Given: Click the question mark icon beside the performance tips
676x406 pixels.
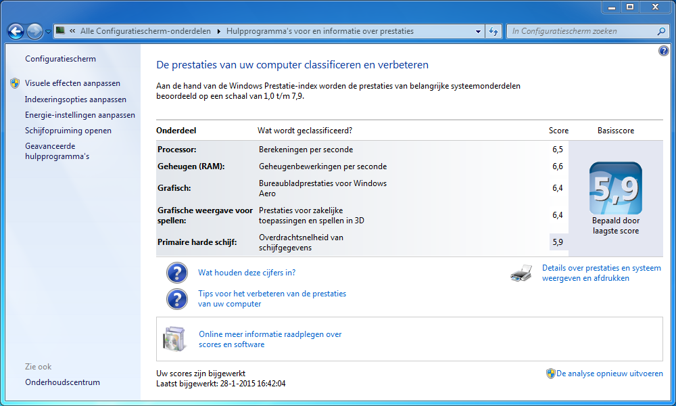Looking at the screenshot, I should point(177,299).
